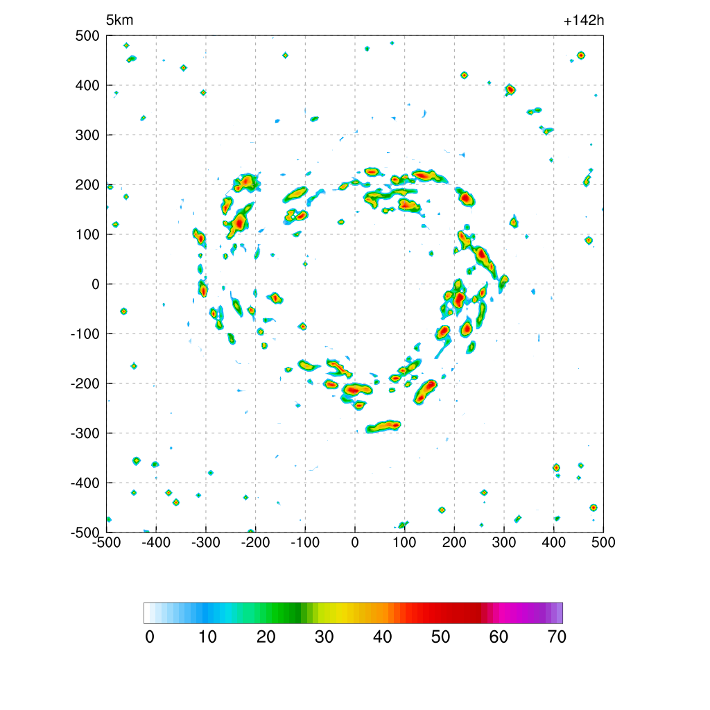This screenshot has width=710, height=710.
Task: Click the colorbar label '10'
Action: (x=208, y=637)
